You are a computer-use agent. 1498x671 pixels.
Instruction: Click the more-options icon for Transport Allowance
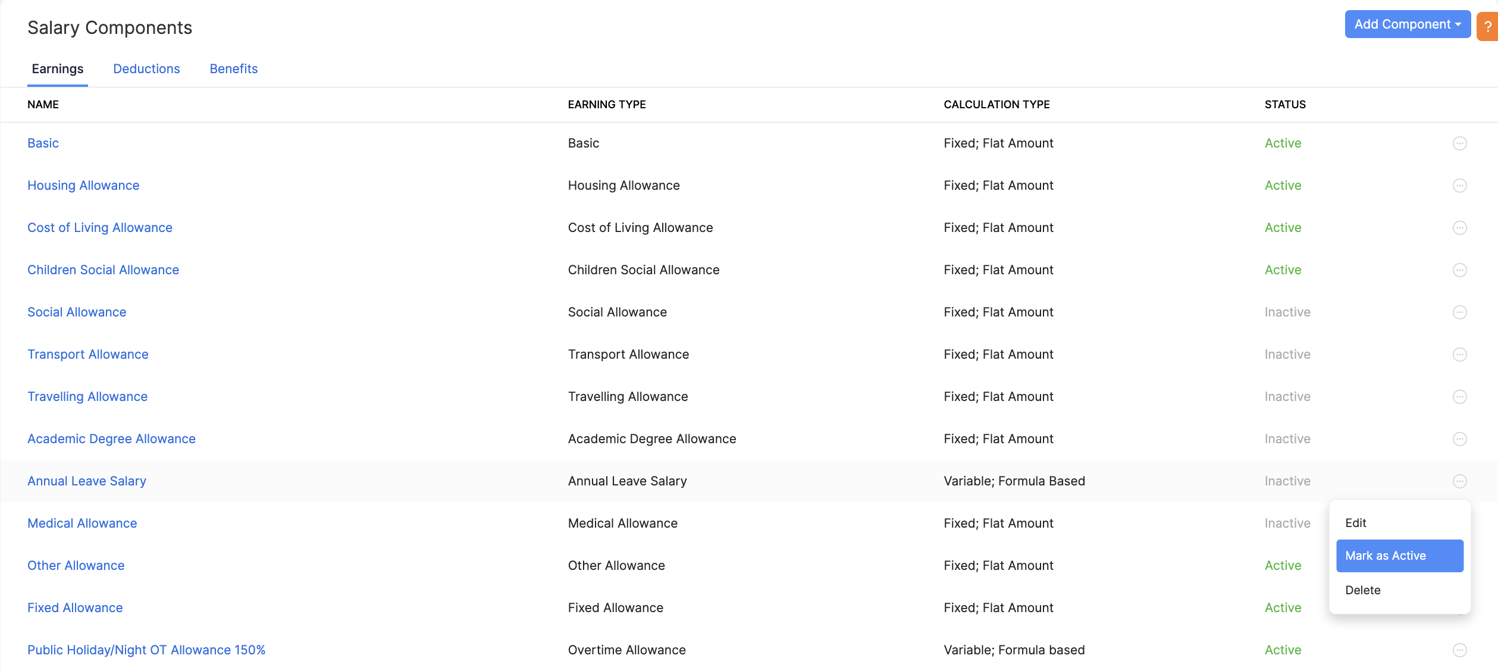click(x=1459, y=355)
